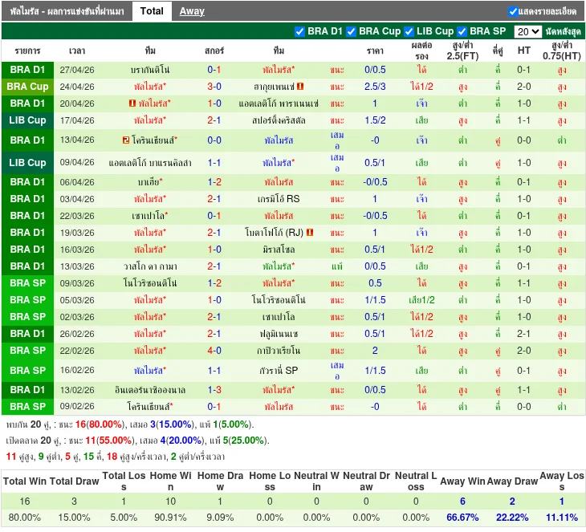Switch to the Away tab
The width and height of the screenshot is (586, 532).
tap(192, 11)
